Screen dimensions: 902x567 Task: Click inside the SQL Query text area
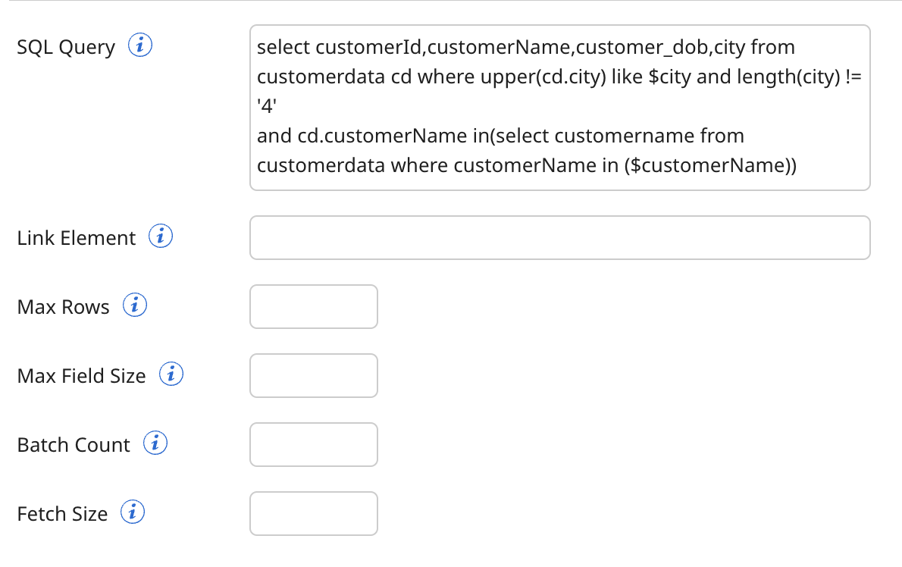(559, 106)
